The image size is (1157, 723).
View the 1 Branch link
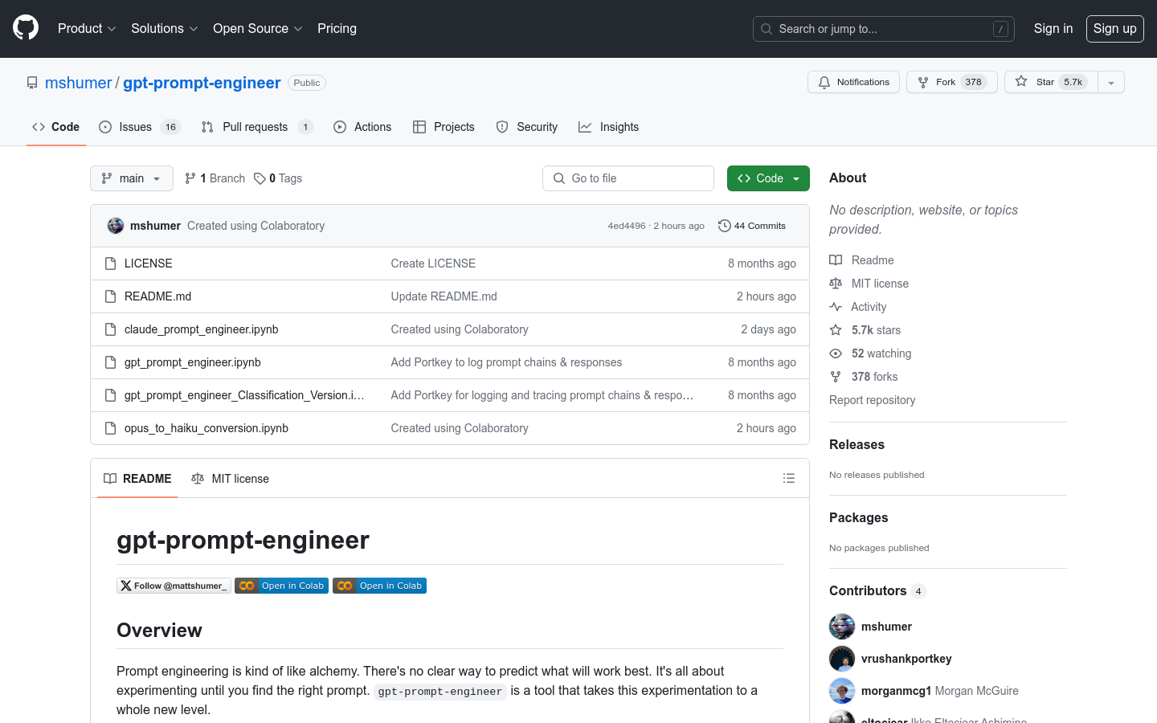pos(215,178)
